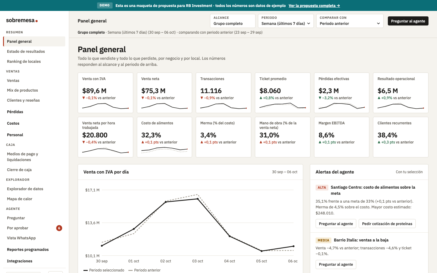Open the Venta neta card

(164, 93)
